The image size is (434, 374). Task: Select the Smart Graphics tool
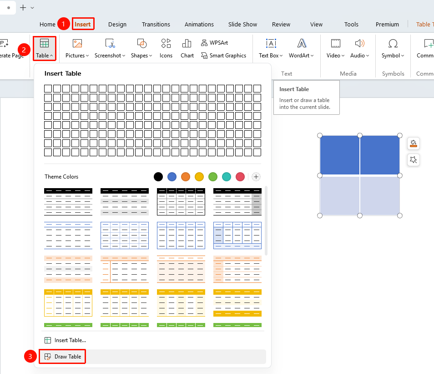(x=224, y=56)
